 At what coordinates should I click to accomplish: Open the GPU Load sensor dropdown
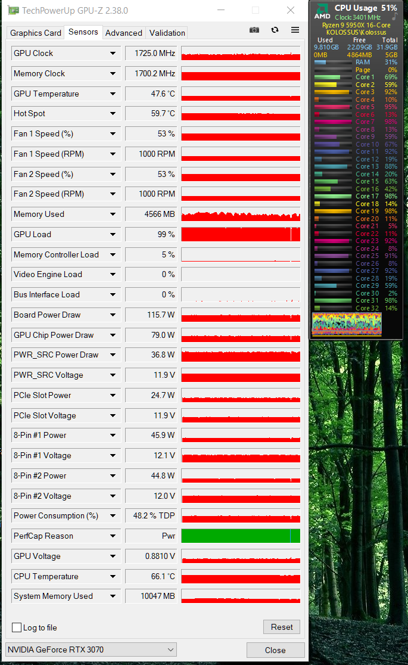(113, 235)
